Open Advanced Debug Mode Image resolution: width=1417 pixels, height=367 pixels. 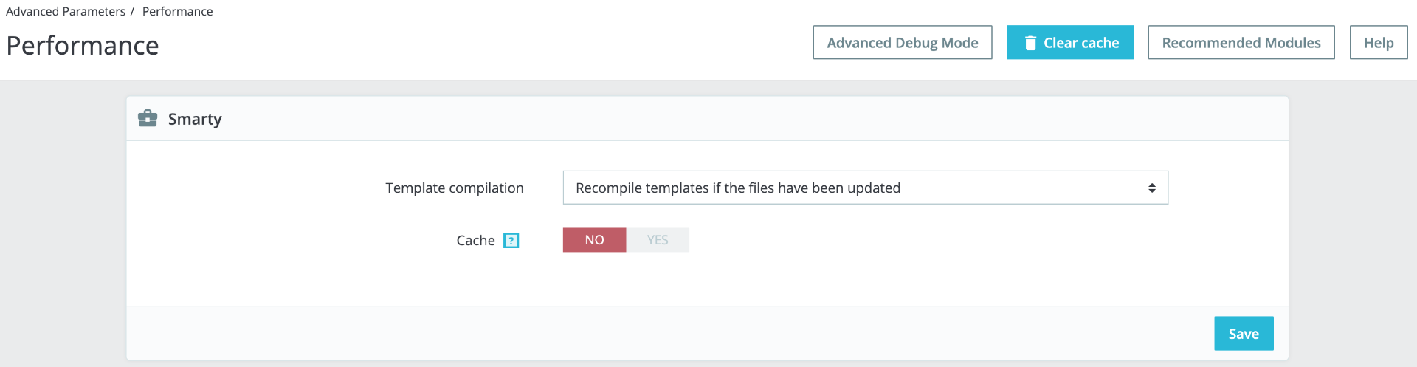point(903,43)
